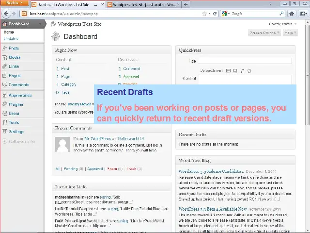This screenshot has height=233, width=310.
Task: Click the reload page icon
Action: (x=215, y=14)
